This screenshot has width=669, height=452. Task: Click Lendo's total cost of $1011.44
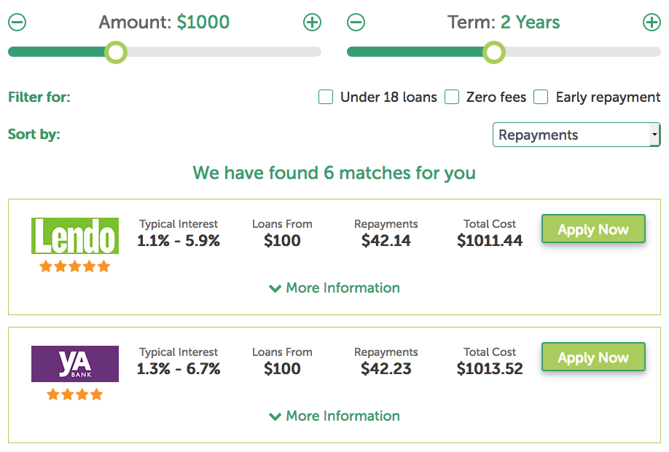tap(490, 241)
